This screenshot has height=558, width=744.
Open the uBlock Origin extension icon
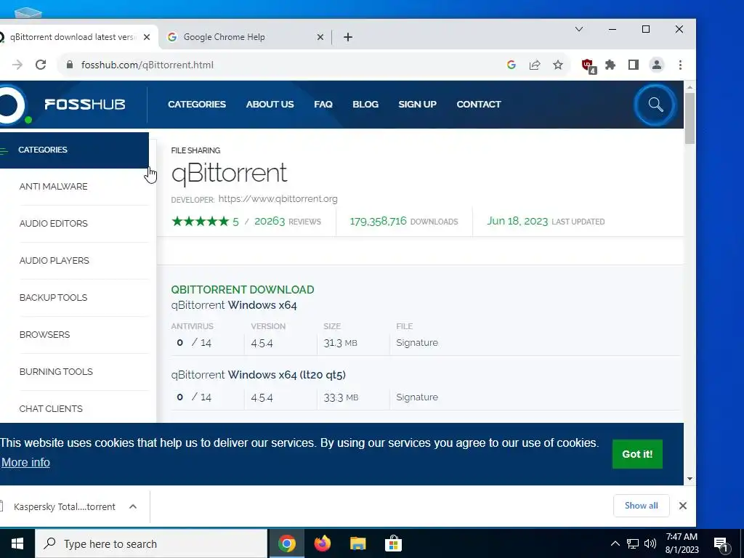coord(589,65)
